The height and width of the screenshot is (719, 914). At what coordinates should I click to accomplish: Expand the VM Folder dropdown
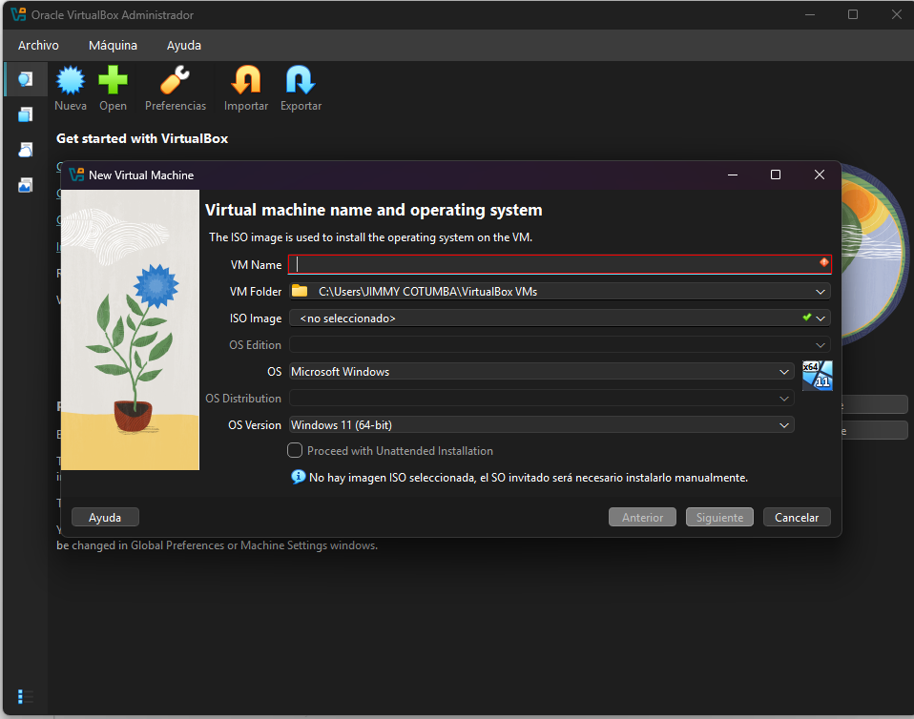click(x=821, y=292)
